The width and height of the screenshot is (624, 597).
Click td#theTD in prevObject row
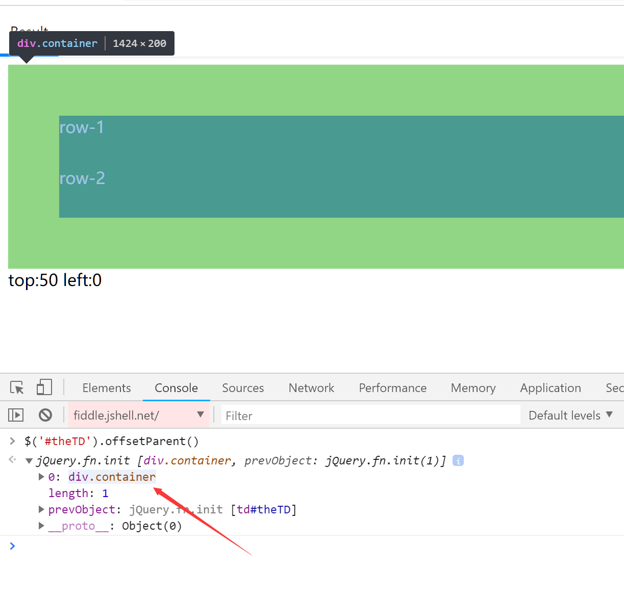[263, 509]
